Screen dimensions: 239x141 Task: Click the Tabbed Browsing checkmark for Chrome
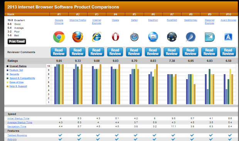pyautogui.click(x=61, y=135)
